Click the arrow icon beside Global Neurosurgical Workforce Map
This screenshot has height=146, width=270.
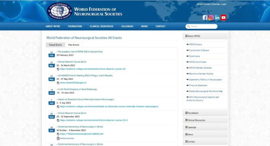187,91
